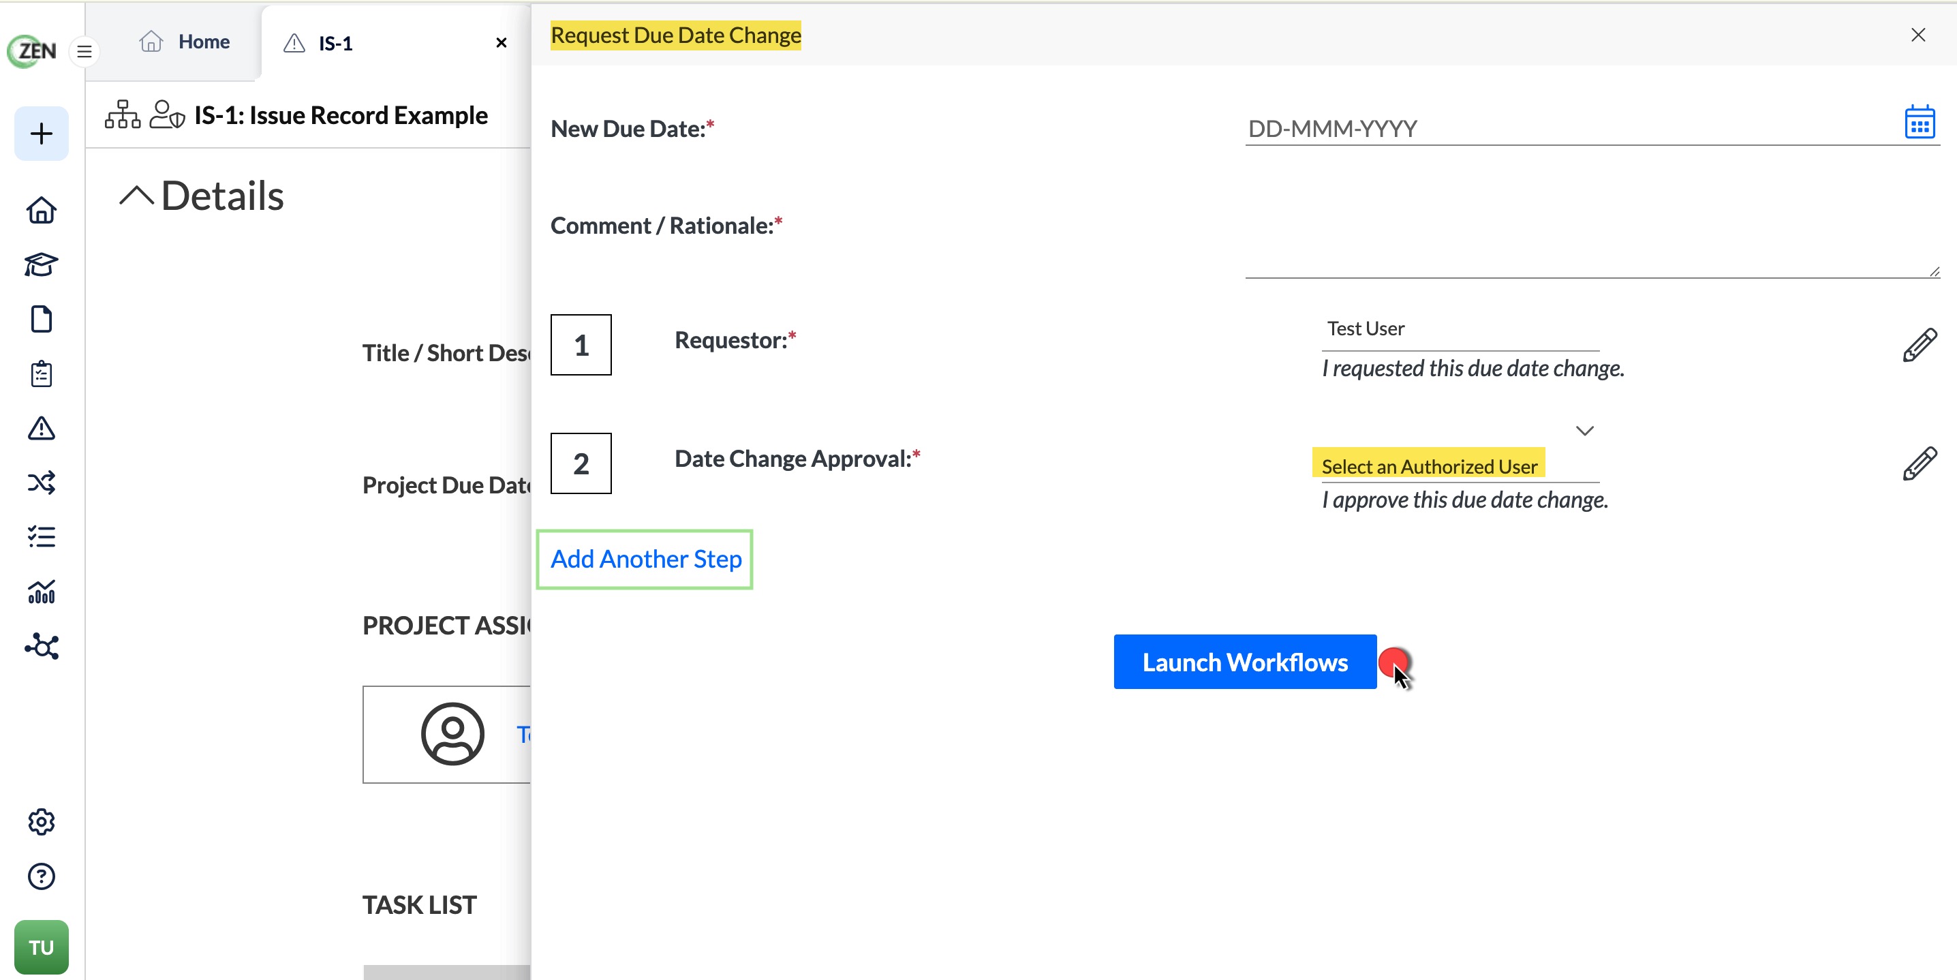This screenshot has width=1957, height=980.
Task: Open the shuffle arrows change icon
Action: point(41,483)
